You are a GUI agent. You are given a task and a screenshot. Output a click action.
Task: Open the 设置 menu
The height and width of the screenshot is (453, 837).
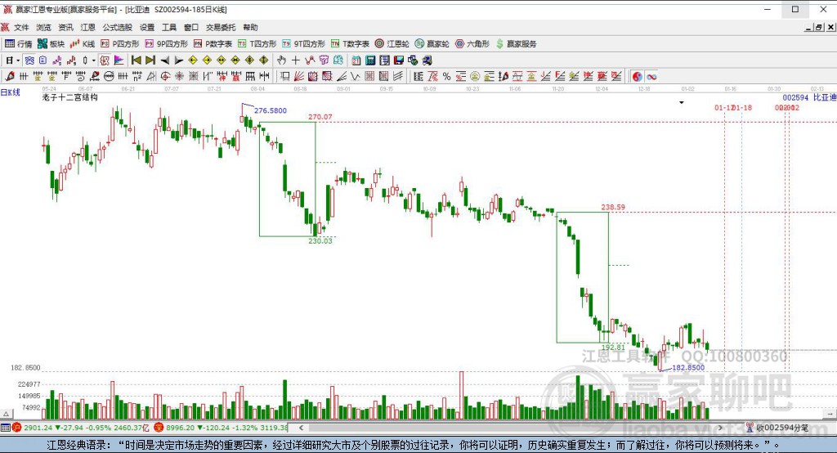(x=147, y=27)
